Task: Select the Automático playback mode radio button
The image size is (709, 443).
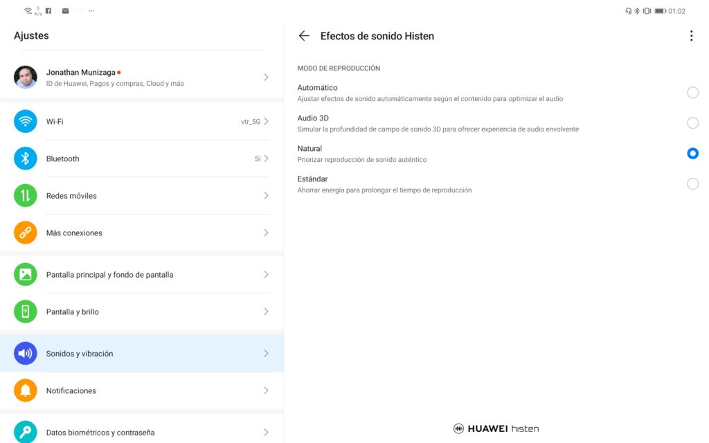Action: (692, 93)
